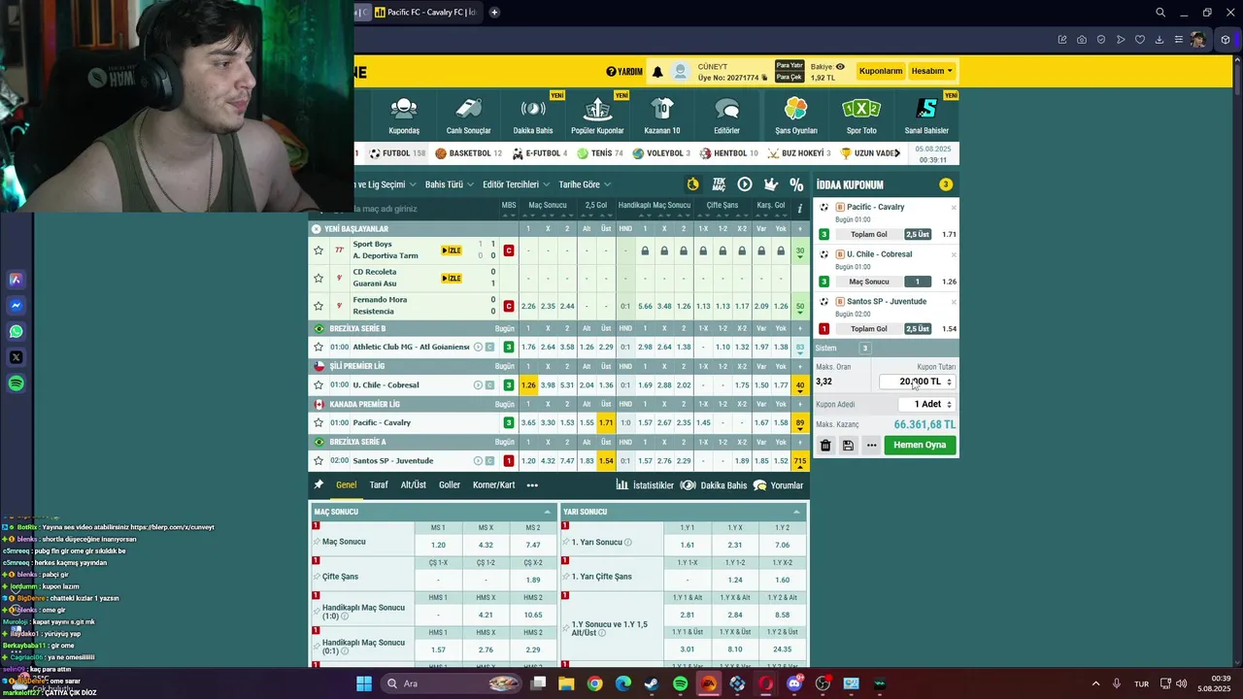
Task: Open Sanal Bahisler icon
Action: (926, 109)
